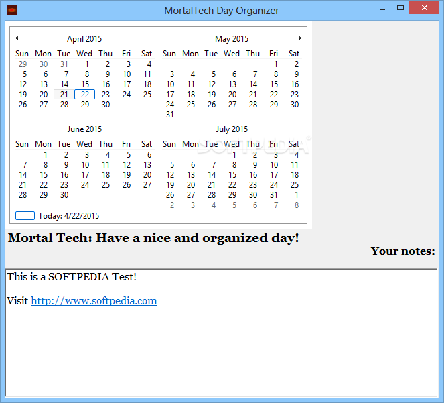
Task: Select June 6 in the calendar
Action: pos(149,155)
